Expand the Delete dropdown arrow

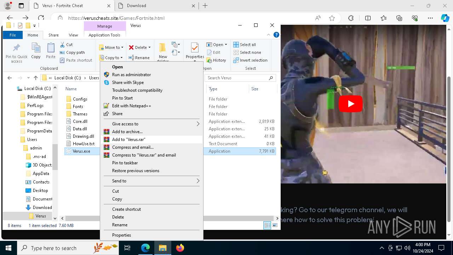pos(149,47)
